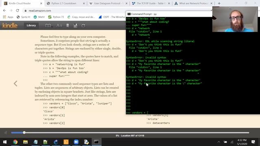The width and height of the screenshot is (260, 146).
Task: Show Kindle notes and marks icon
Action: tap(76, 26)
